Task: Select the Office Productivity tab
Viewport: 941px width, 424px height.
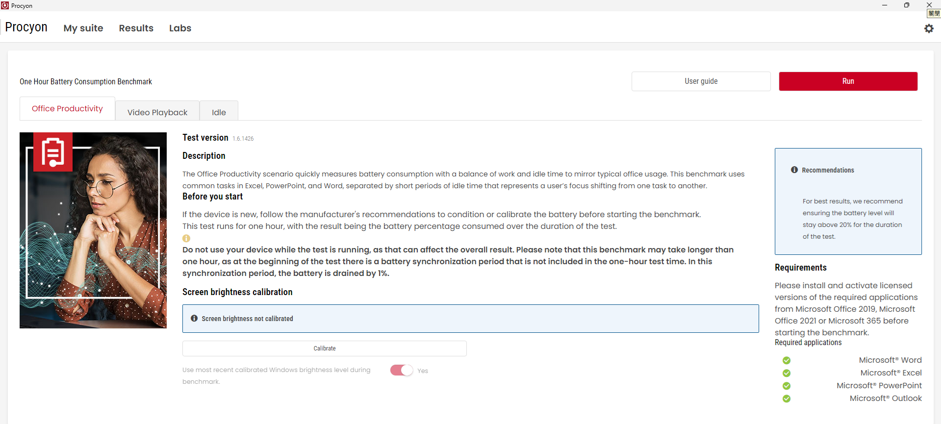Action: pyautogui.click(x=67, y=109)
